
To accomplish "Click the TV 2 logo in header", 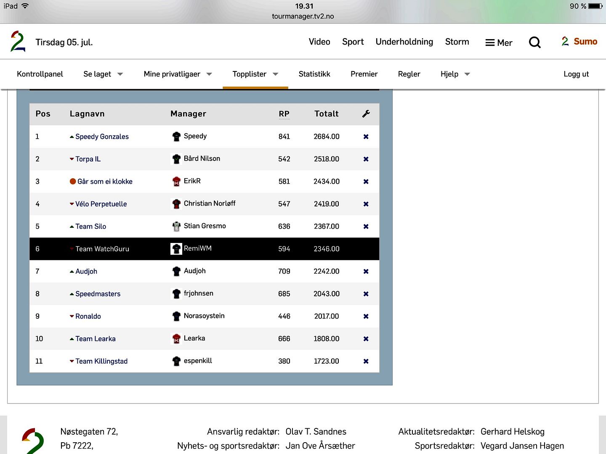I will tap(18, 41).
